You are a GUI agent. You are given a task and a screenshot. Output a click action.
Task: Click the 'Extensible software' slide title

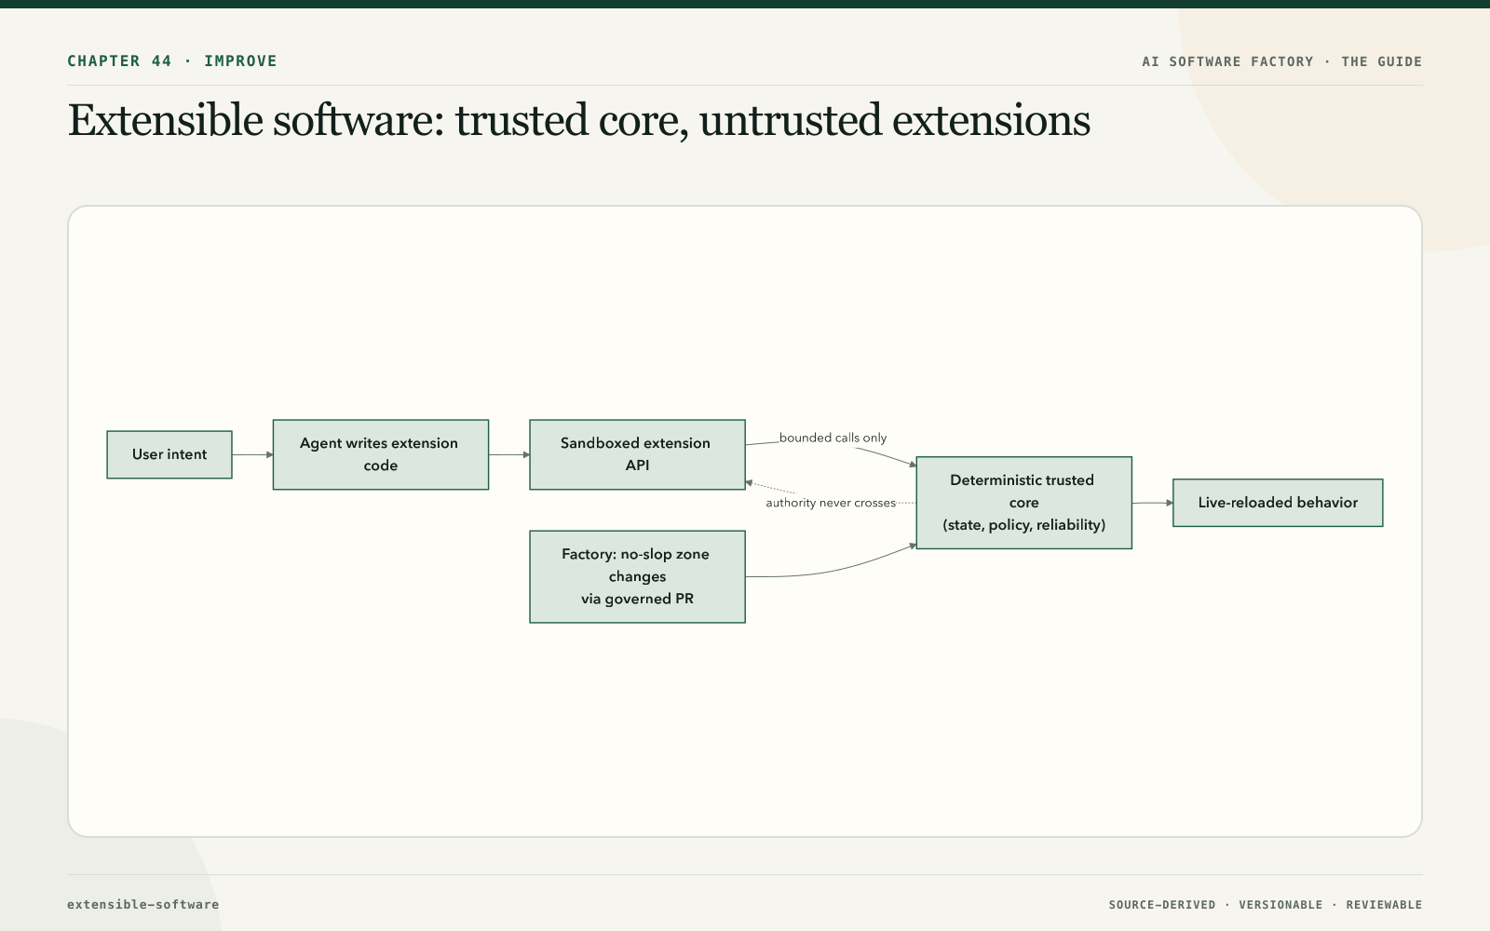(578, 121)
